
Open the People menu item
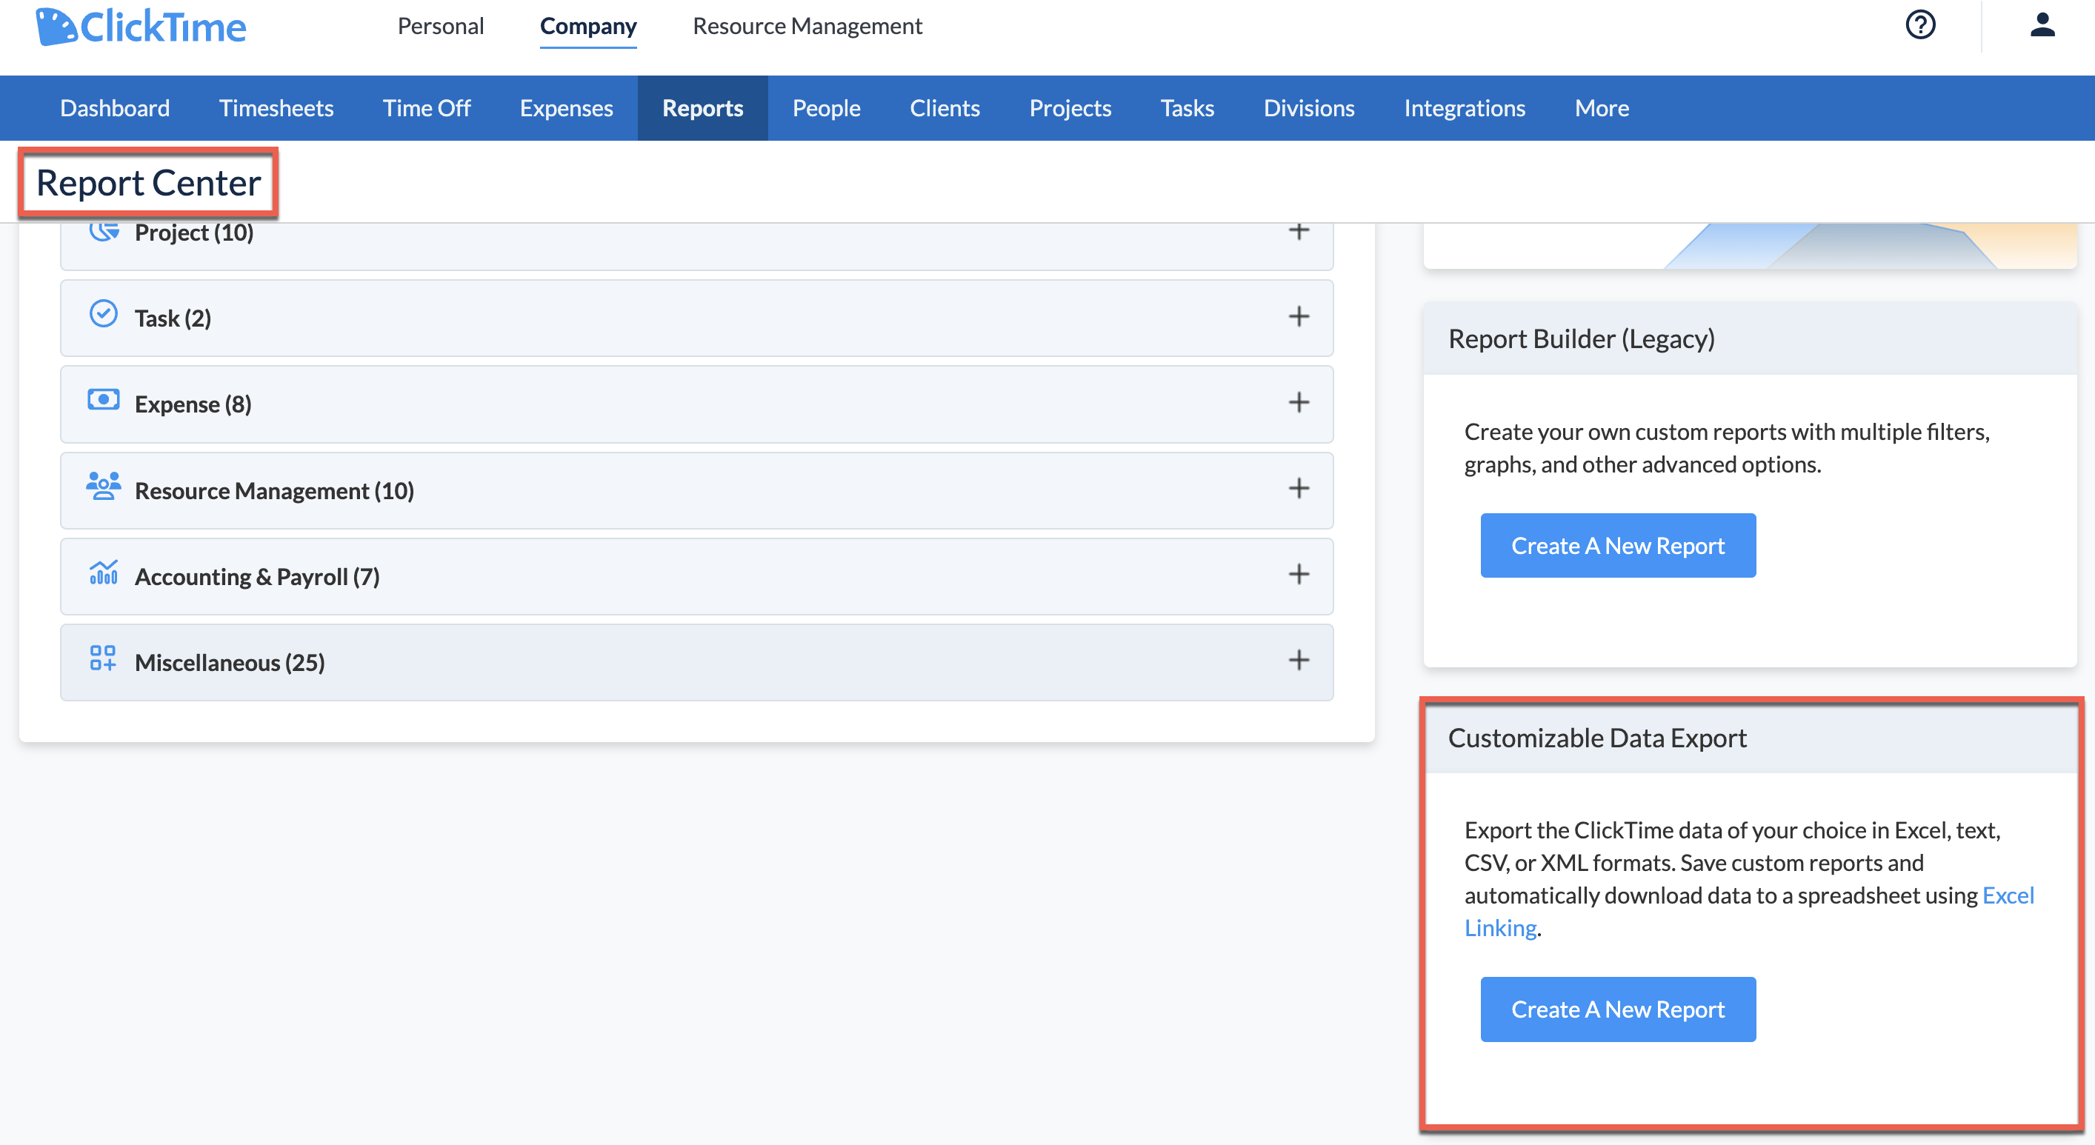pyautogui.click(x=826, y=108)
